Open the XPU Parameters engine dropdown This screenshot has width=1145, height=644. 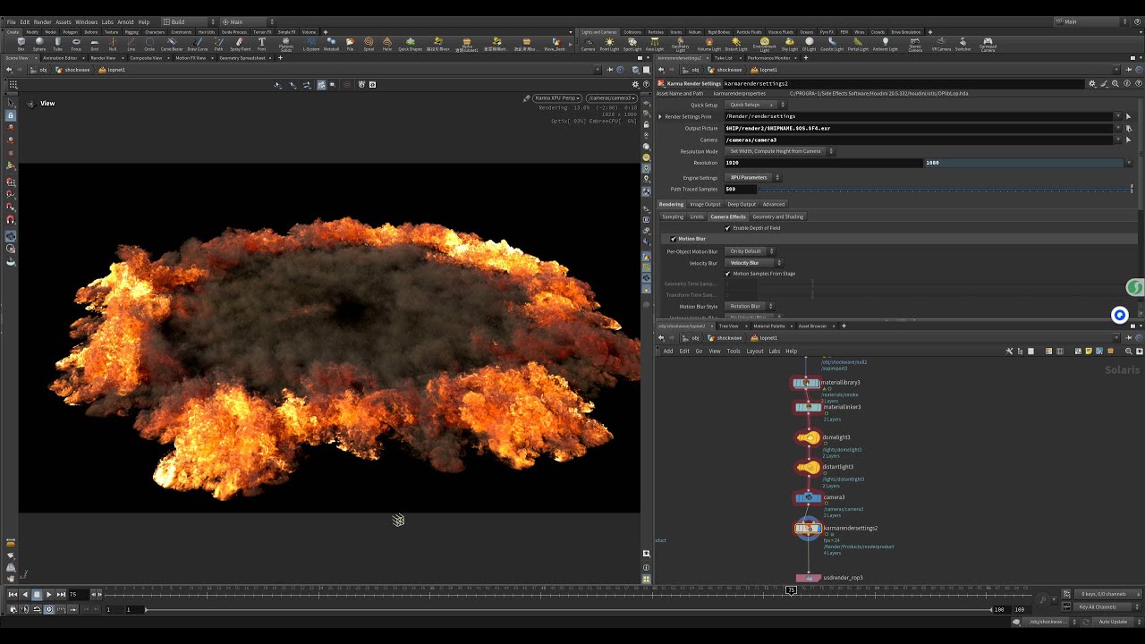753,177
